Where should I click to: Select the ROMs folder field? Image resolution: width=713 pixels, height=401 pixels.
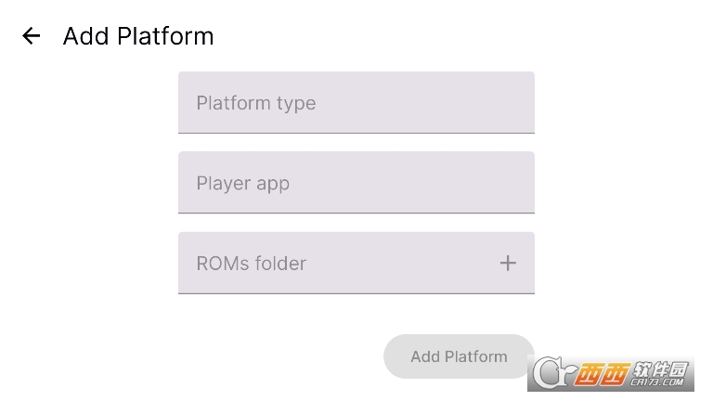[356, 264]
